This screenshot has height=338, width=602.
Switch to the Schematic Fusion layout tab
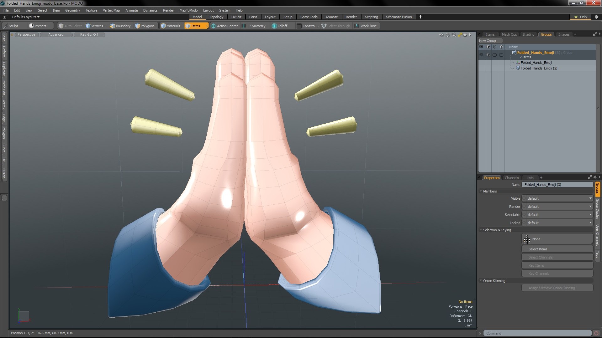click(x=399, y=17)
